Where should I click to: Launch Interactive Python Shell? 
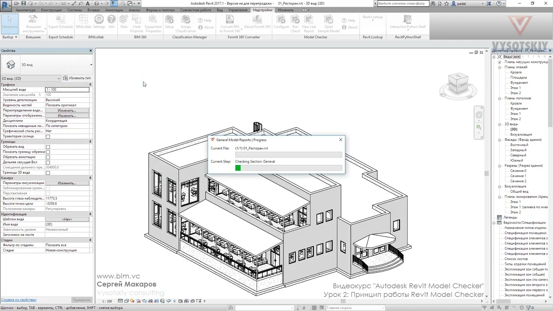click(x=408, y=22)
